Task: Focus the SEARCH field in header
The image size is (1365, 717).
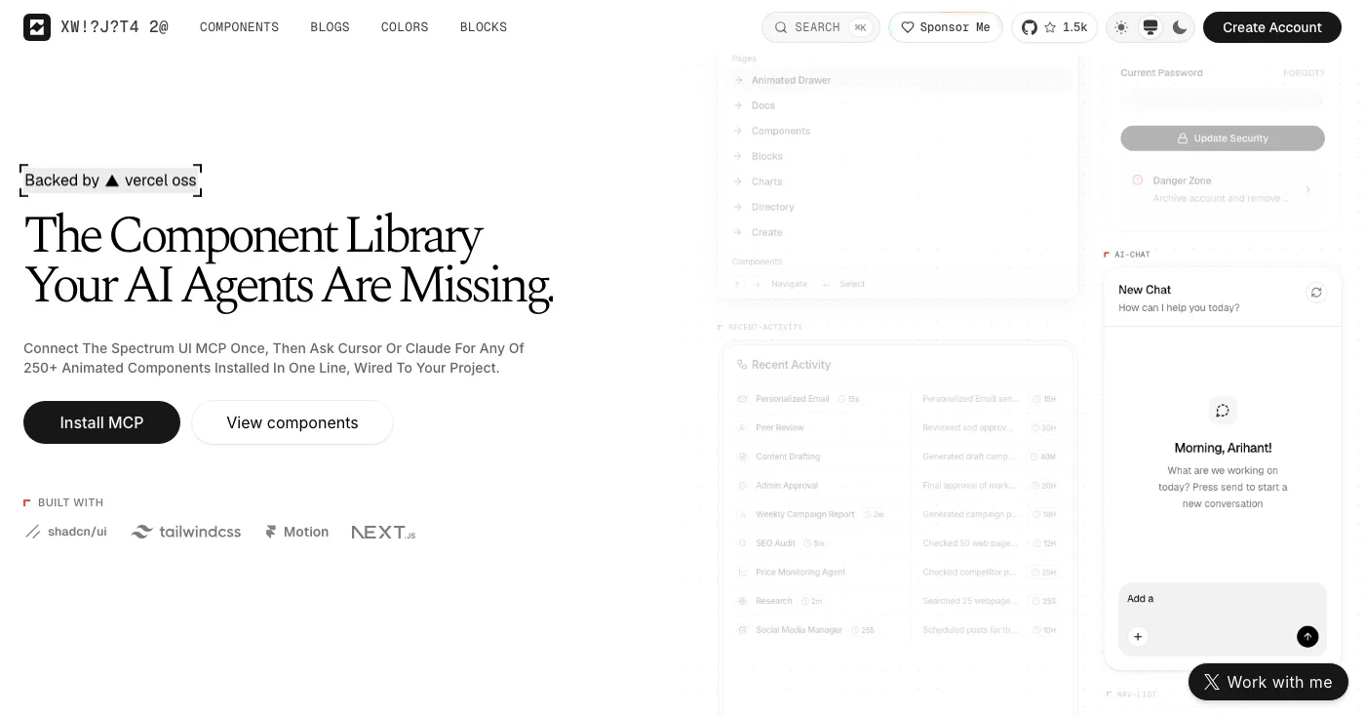Action: (820, 27)
